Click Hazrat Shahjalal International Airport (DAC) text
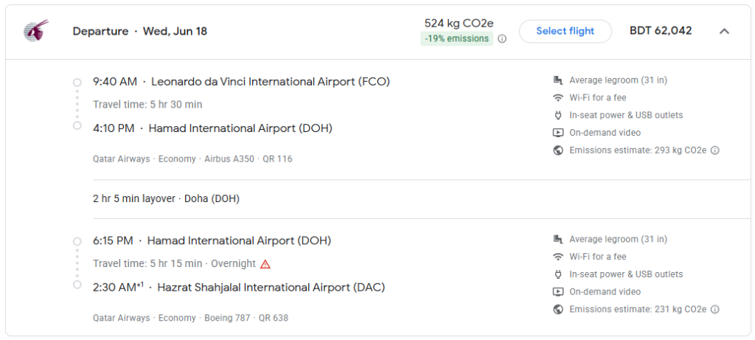The image size is (755, 340). [271, 288]
